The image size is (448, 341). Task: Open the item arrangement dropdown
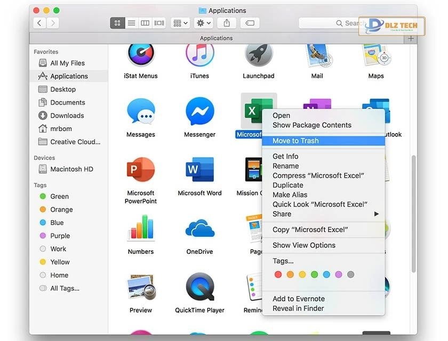click(x=180, y=22)
